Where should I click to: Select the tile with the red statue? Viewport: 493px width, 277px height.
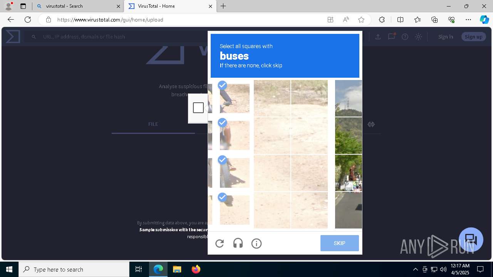click(x=349, y=173)
